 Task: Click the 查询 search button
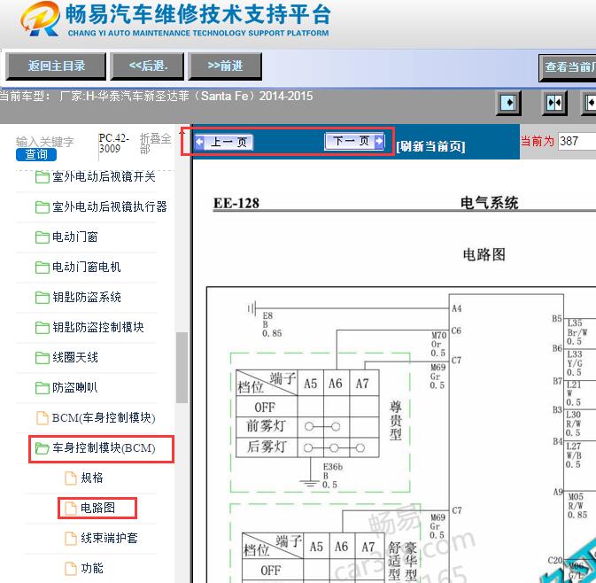[x=36, y=154]
